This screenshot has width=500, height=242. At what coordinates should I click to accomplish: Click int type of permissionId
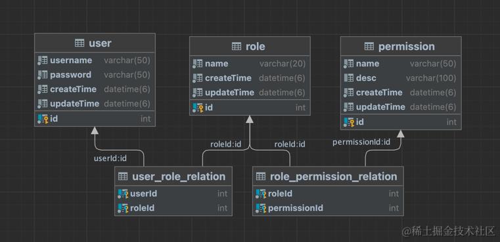(x=394, y=208)
